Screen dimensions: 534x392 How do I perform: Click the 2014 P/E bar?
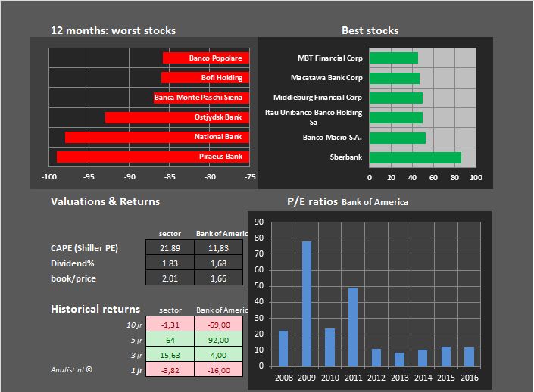pos(423,358)
